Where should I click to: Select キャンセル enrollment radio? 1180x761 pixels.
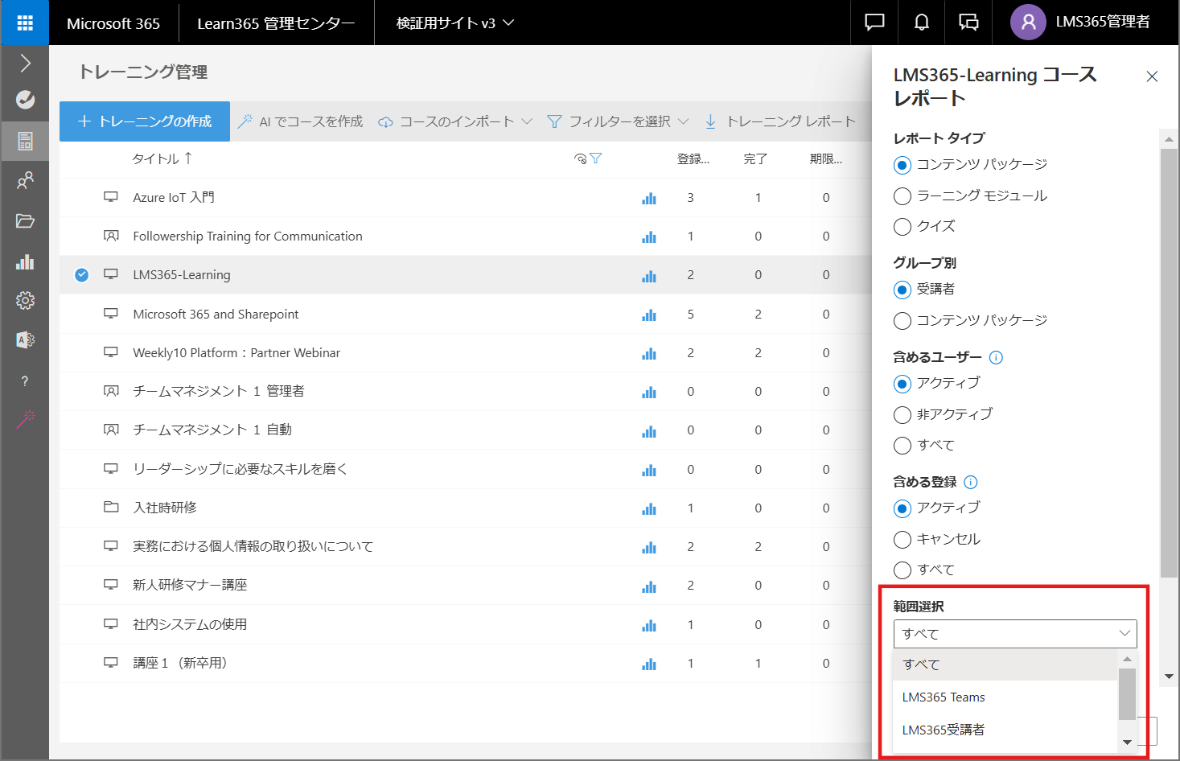click(x=902, y=540)
